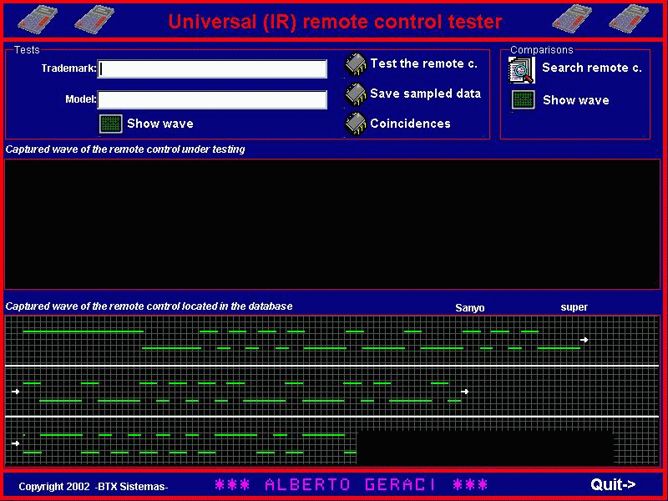Click caption Captured wave of remote control under testing
Image resolution: width=668 pixels, height=501 pixels.
(125, 149)
